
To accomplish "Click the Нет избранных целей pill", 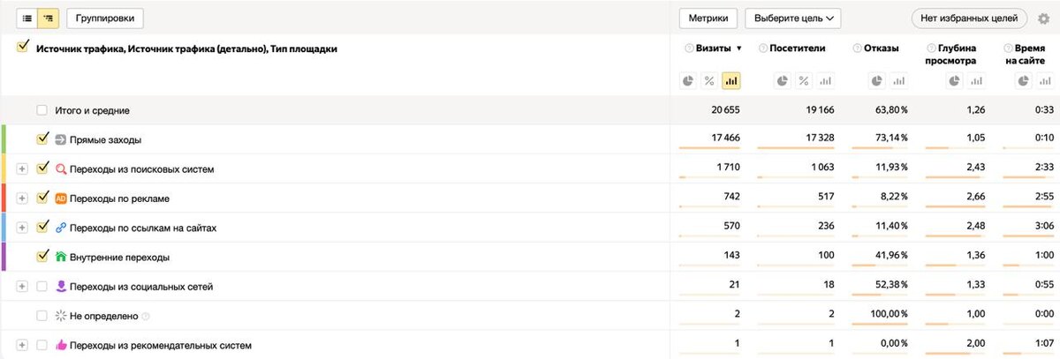I will point(969,19).
